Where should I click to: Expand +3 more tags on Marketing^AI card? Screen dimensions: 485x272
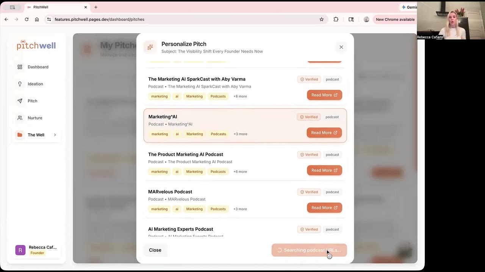click(x=240, y=134)
